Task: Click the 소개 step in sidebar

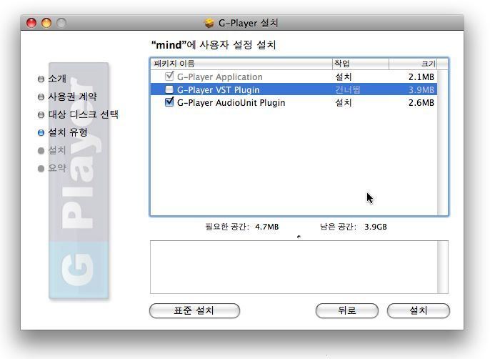Action: pyautogui.click(x=57, y=79)
